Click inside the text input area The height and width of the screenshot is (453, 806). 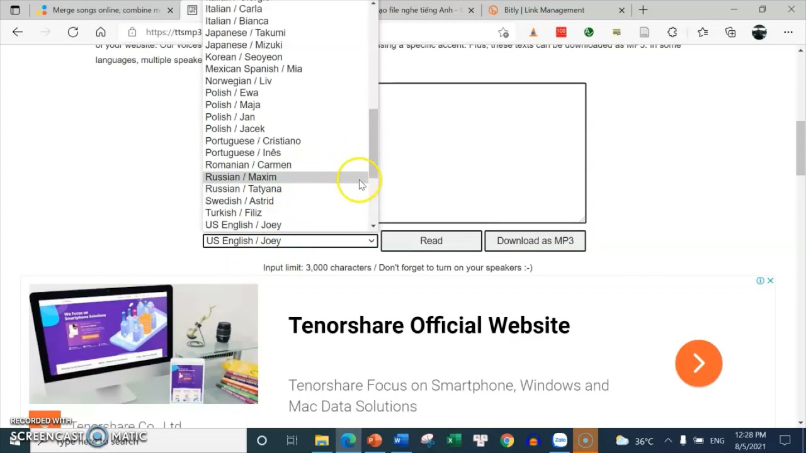482,153
